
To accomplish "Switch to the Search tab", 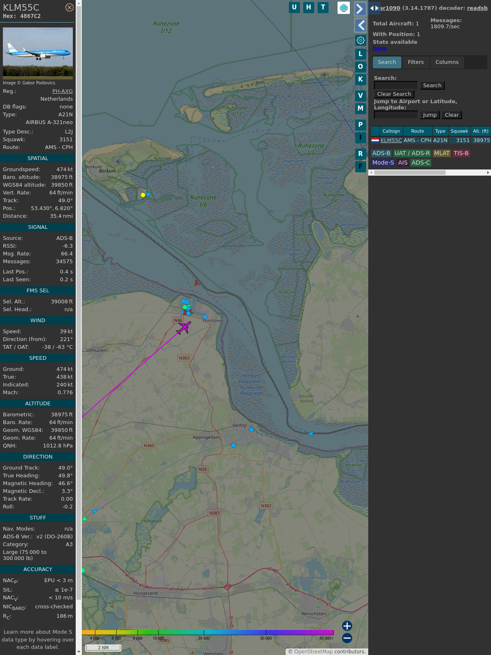I will coord(387,62).
